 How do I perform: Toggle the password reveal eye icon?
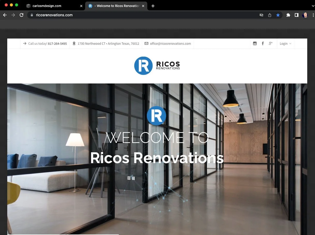[x=261, y=15]
